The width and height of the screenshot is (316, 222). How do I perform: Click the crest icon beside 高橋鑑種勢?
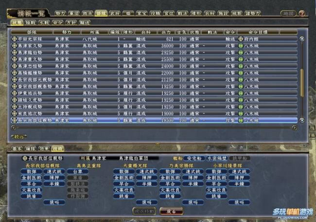point(14,73)
